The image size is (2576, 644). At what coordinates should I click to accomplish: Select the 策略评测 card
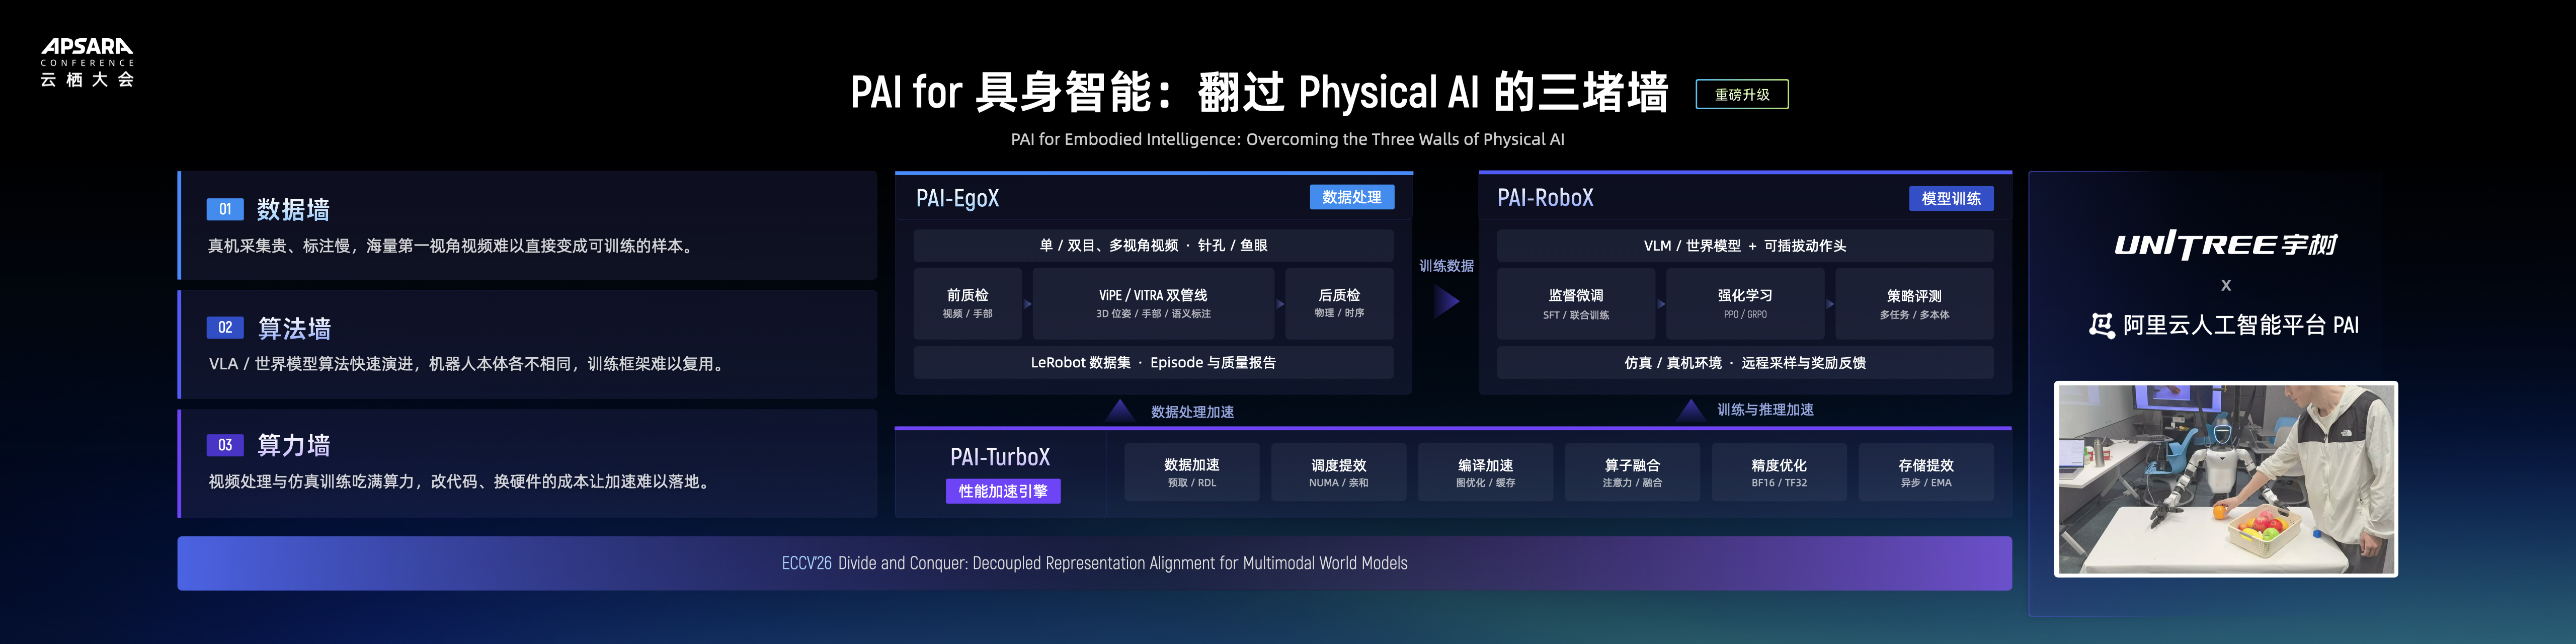click(x=1914, y=304)
